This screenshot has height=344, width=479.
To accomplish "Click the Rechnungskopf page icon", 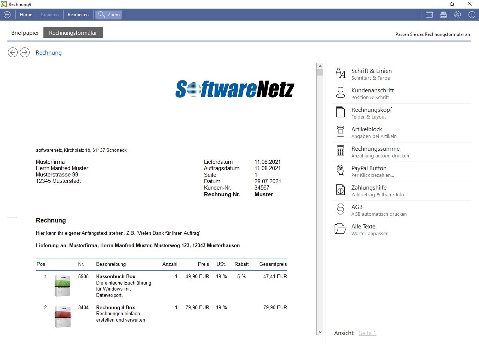I will (x=341, y=113).
